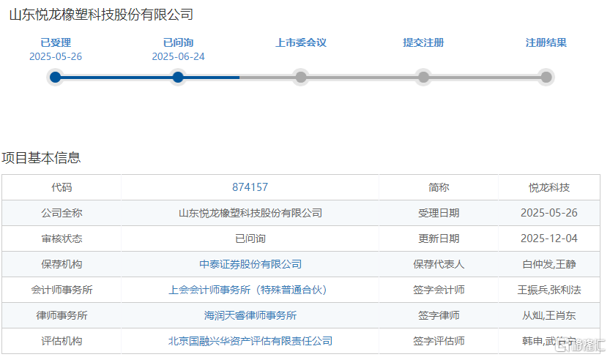Open the 海润天睿律师事务所 law firm link
Viewport: 610px width, 357px height.
click(x=250, y=315)
